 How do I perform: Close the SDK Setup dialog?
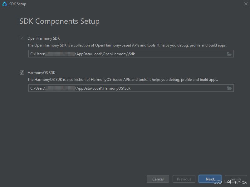(246, 4)
